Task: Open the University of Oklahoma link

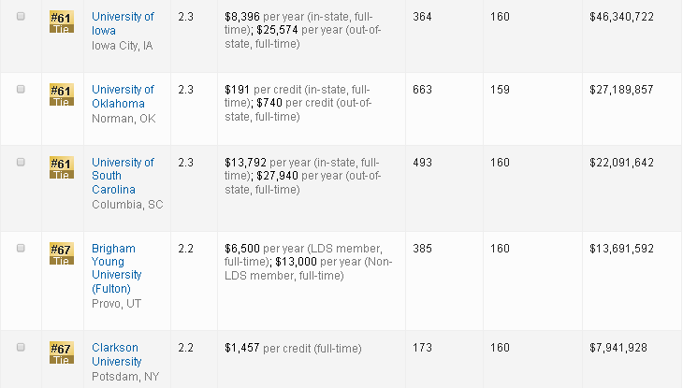Action: (x=123, y=96)
